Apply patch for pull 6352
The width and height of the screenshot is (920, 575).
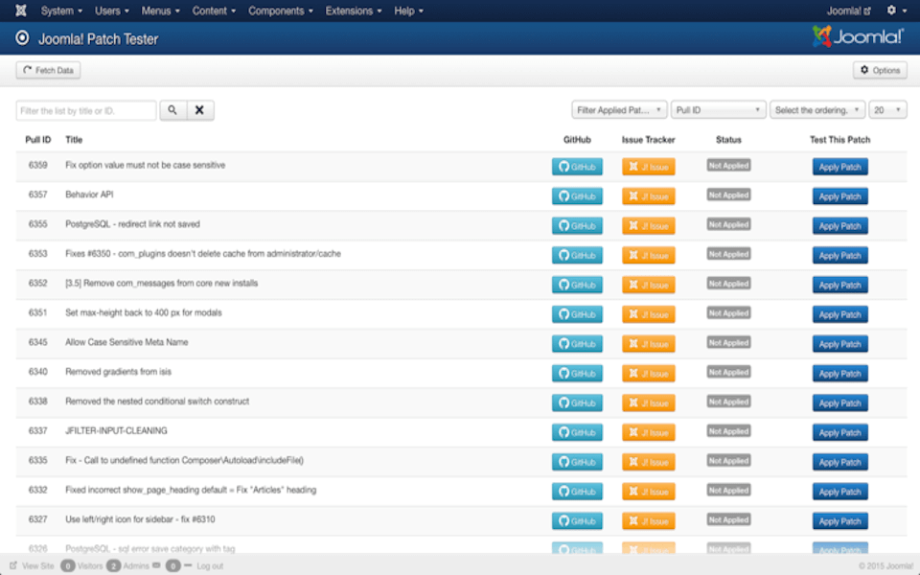[x=839, y=285]
